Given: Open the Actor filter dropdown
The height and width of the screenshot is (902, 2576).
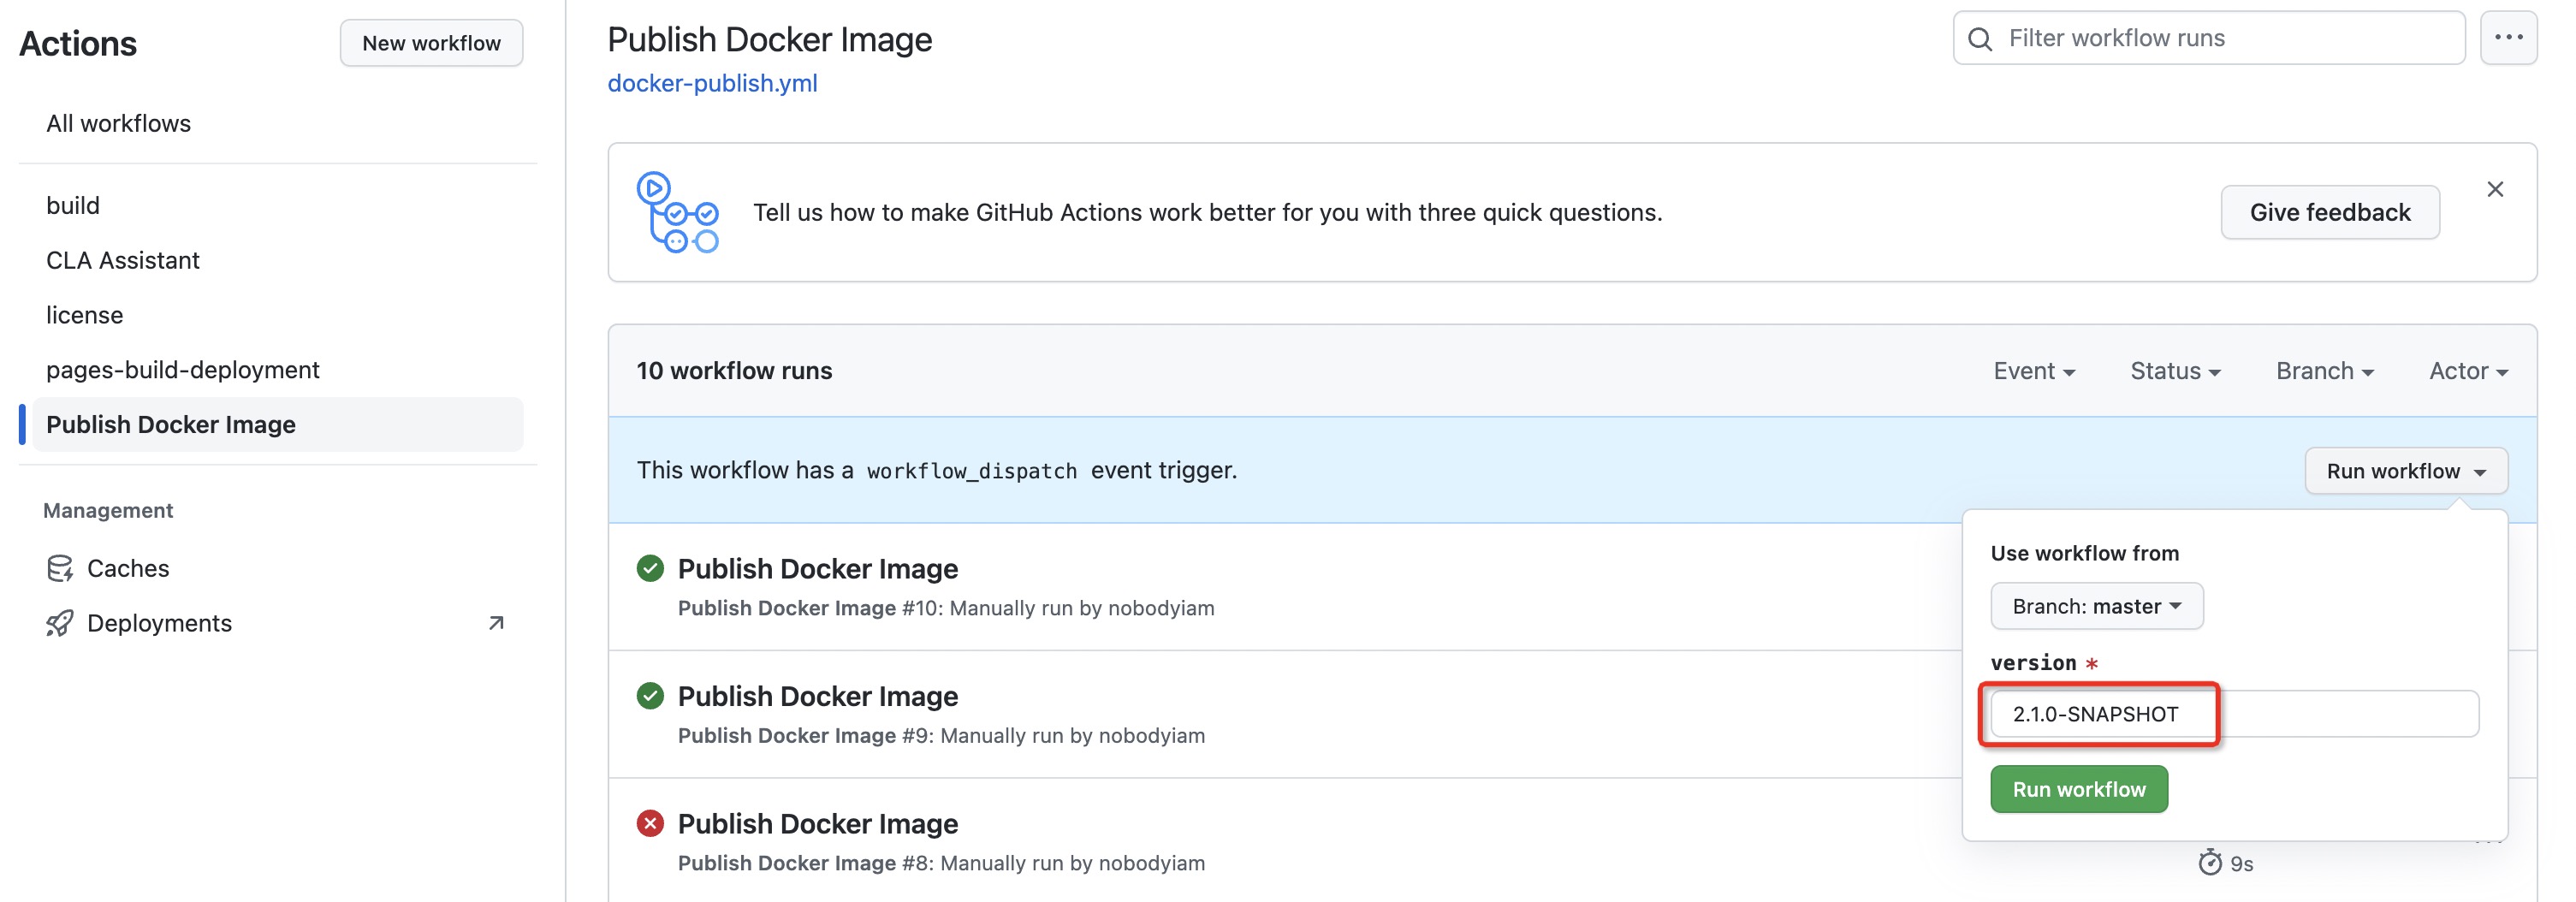Looking at the screenshot, I should point(2468,370).
